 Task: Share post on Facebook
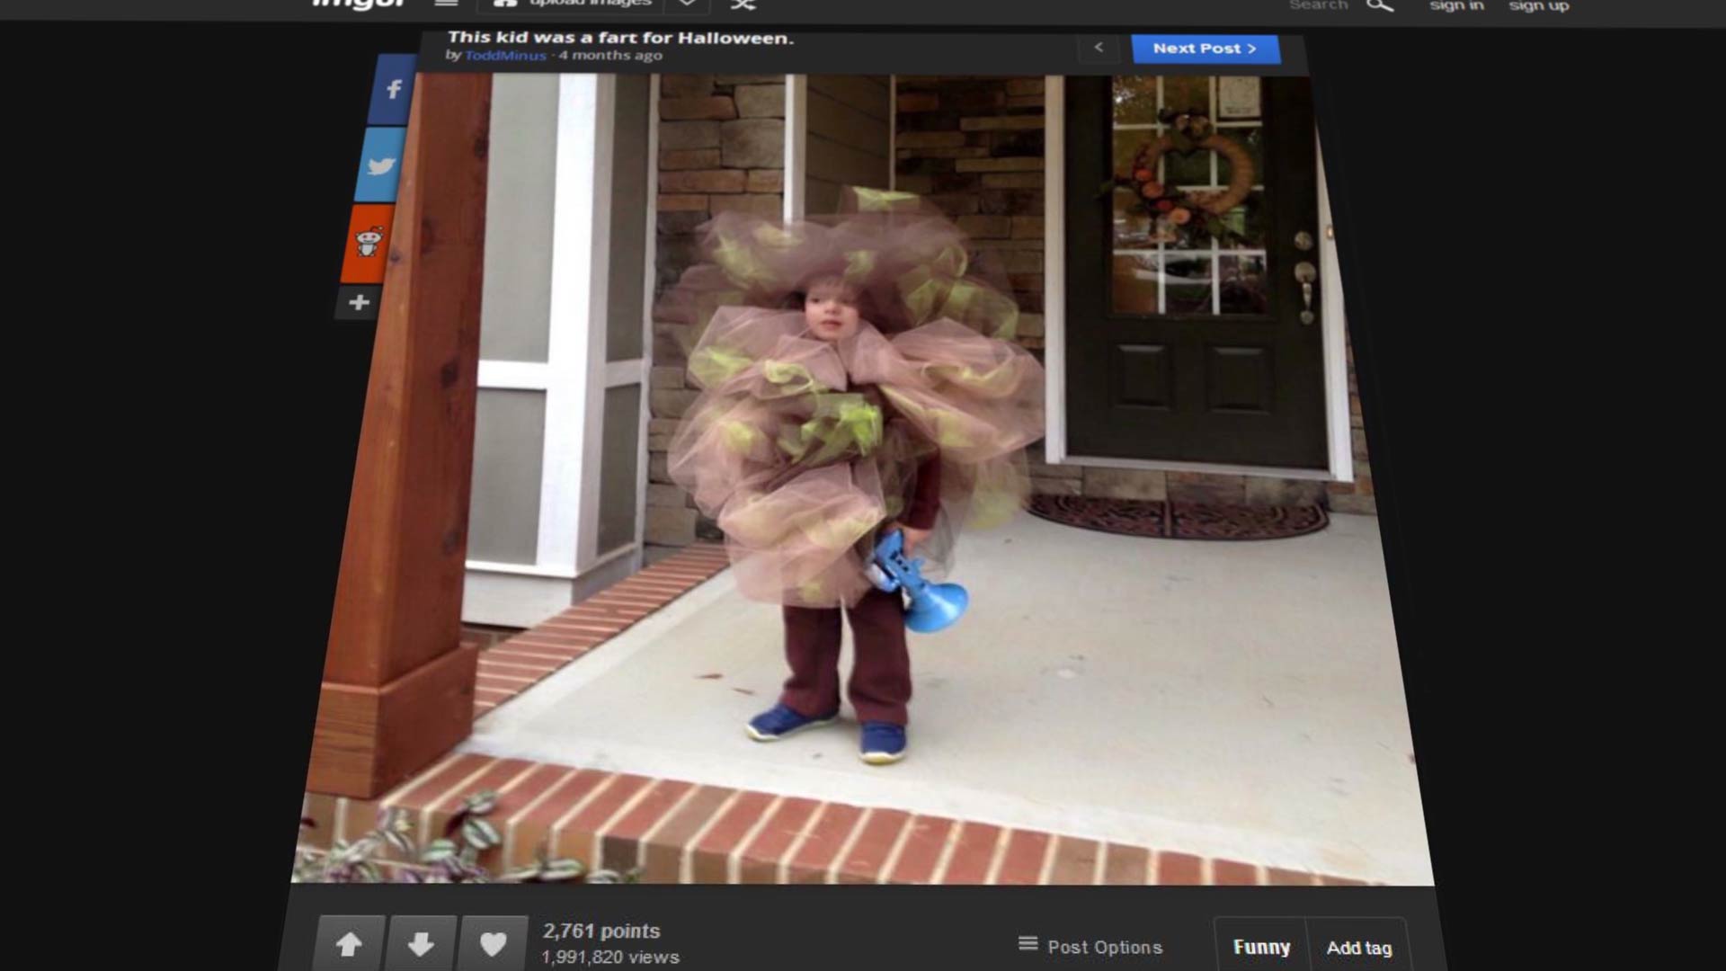coord(393,89)
